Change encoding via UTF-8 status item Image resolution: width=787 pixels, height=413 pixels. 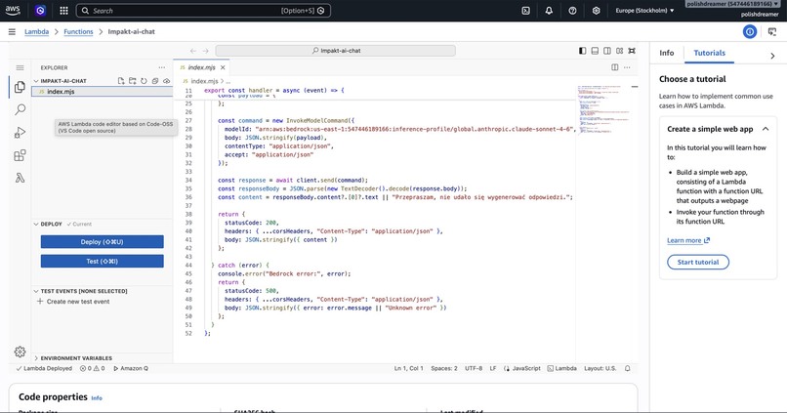[474, 368]
